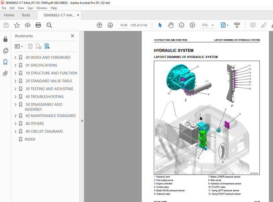Expand 20 STANDARD VALUE TABLE bookmark
Image resolution: width=273 pixels, height=202 pixels.
15,81
